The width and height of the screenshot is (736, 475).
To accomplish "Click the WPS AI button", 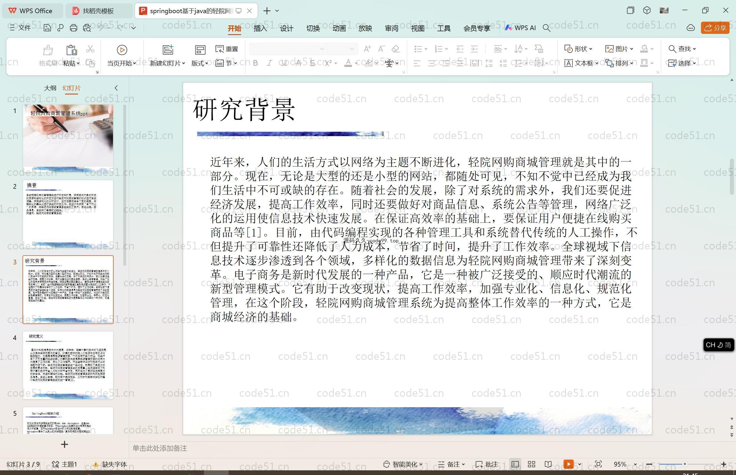I will coord(520,28).
